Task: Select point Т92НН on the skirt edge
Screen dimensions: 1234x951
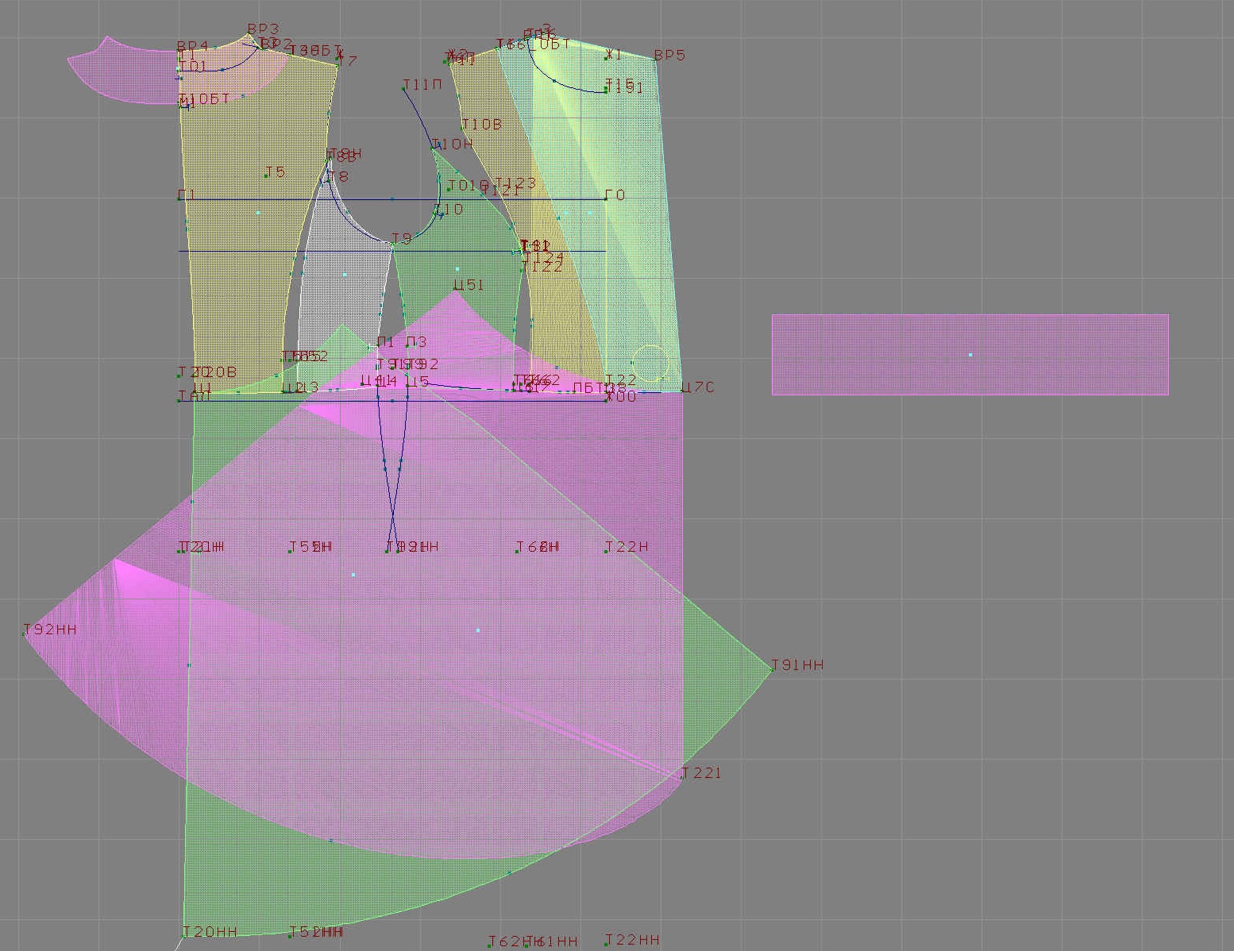Action: point(25,633)
